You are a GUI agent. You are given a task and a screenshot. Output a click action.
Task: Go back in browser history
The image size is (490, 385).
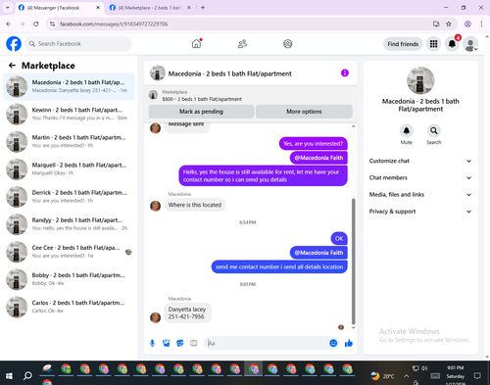(x=9, y=24)
